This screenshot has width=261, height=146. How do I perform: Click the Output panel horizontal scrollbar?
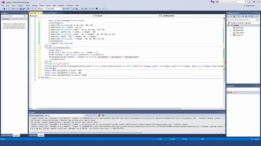pyautogui.click(x=87, y=133)
